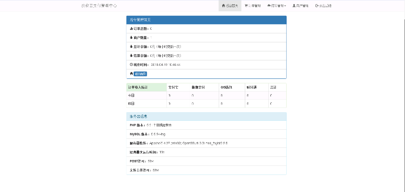The width and height of the screenshot is (405, 192).
Task: Click the PHP 版本 row
Action: pos(207,125)
